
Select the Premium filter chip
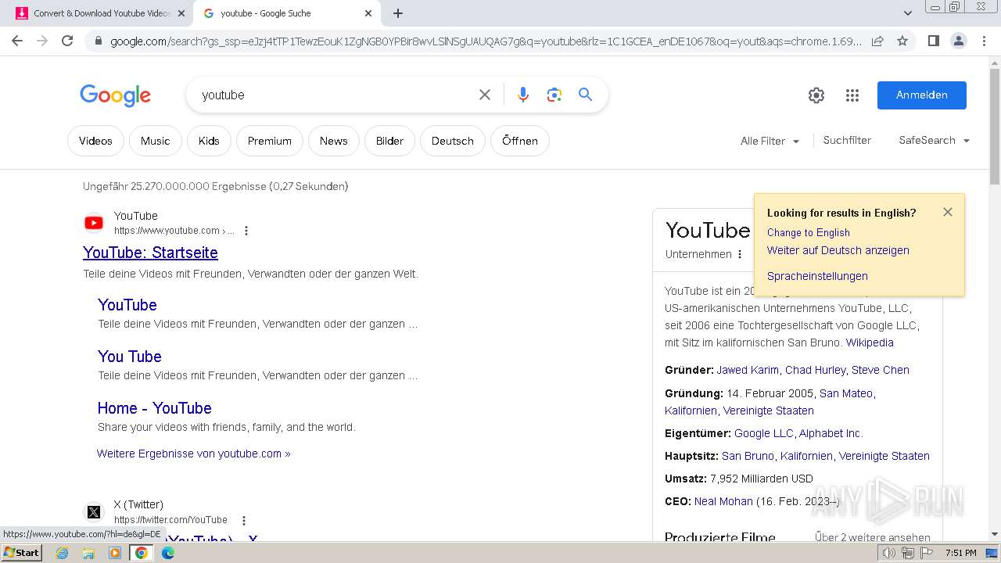point(270,141)
